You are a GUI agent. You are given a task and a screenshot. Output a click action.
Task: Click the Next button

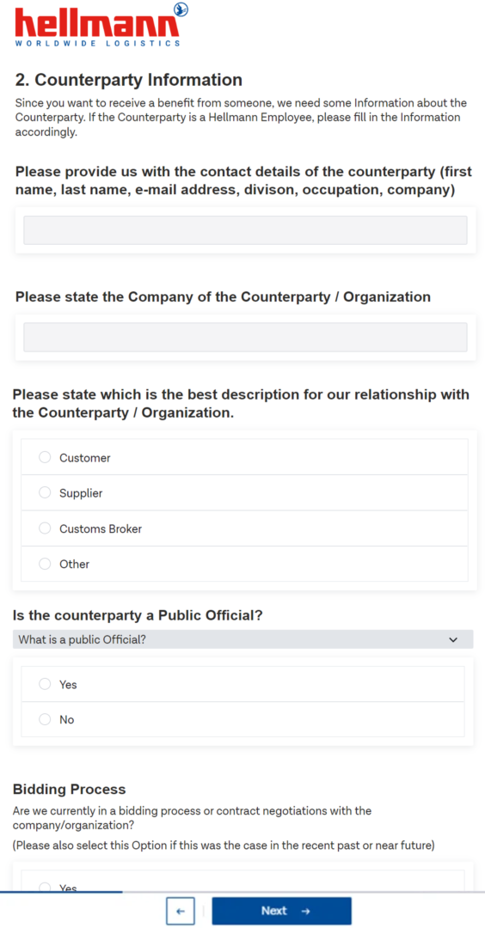click(282, 911)
